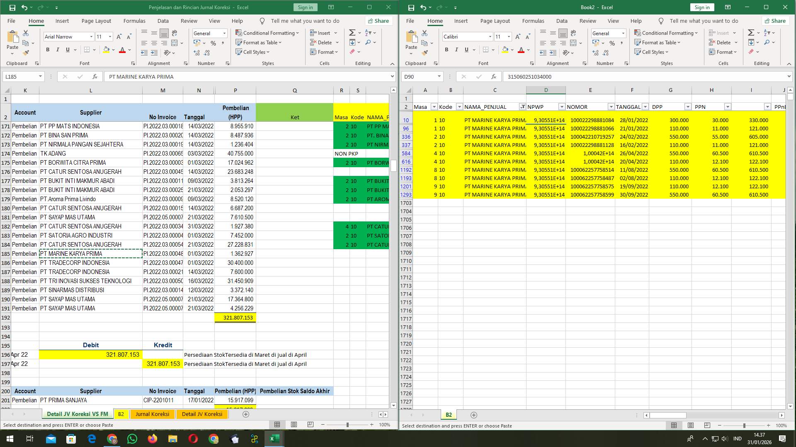This screenshot has height=447, width=796.
Task: Click Format as Table in left ribbon
Action: (x=258, y=42)
